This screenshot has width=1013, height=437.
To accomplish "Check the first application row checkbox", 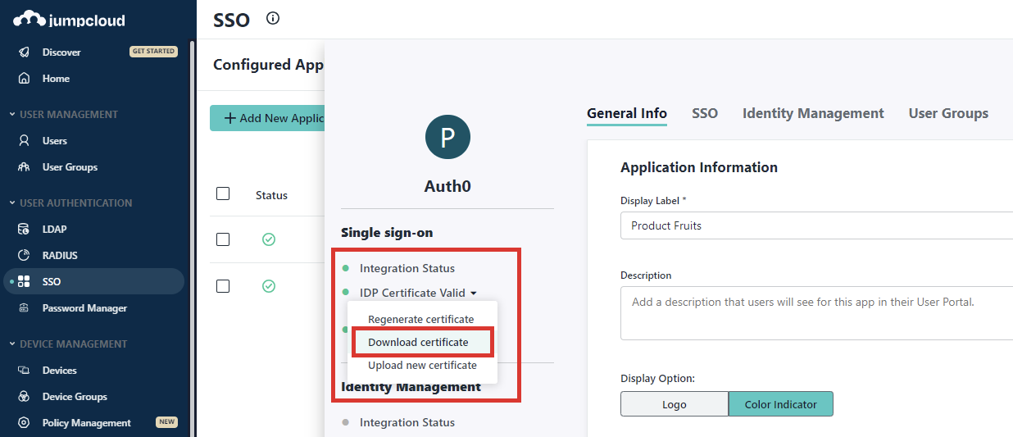I will [223, 239].
